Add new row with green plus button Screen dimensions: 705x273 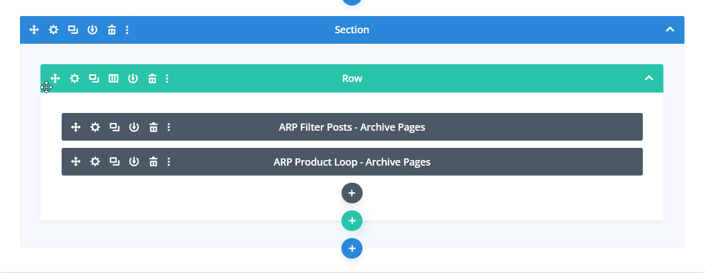352,221
